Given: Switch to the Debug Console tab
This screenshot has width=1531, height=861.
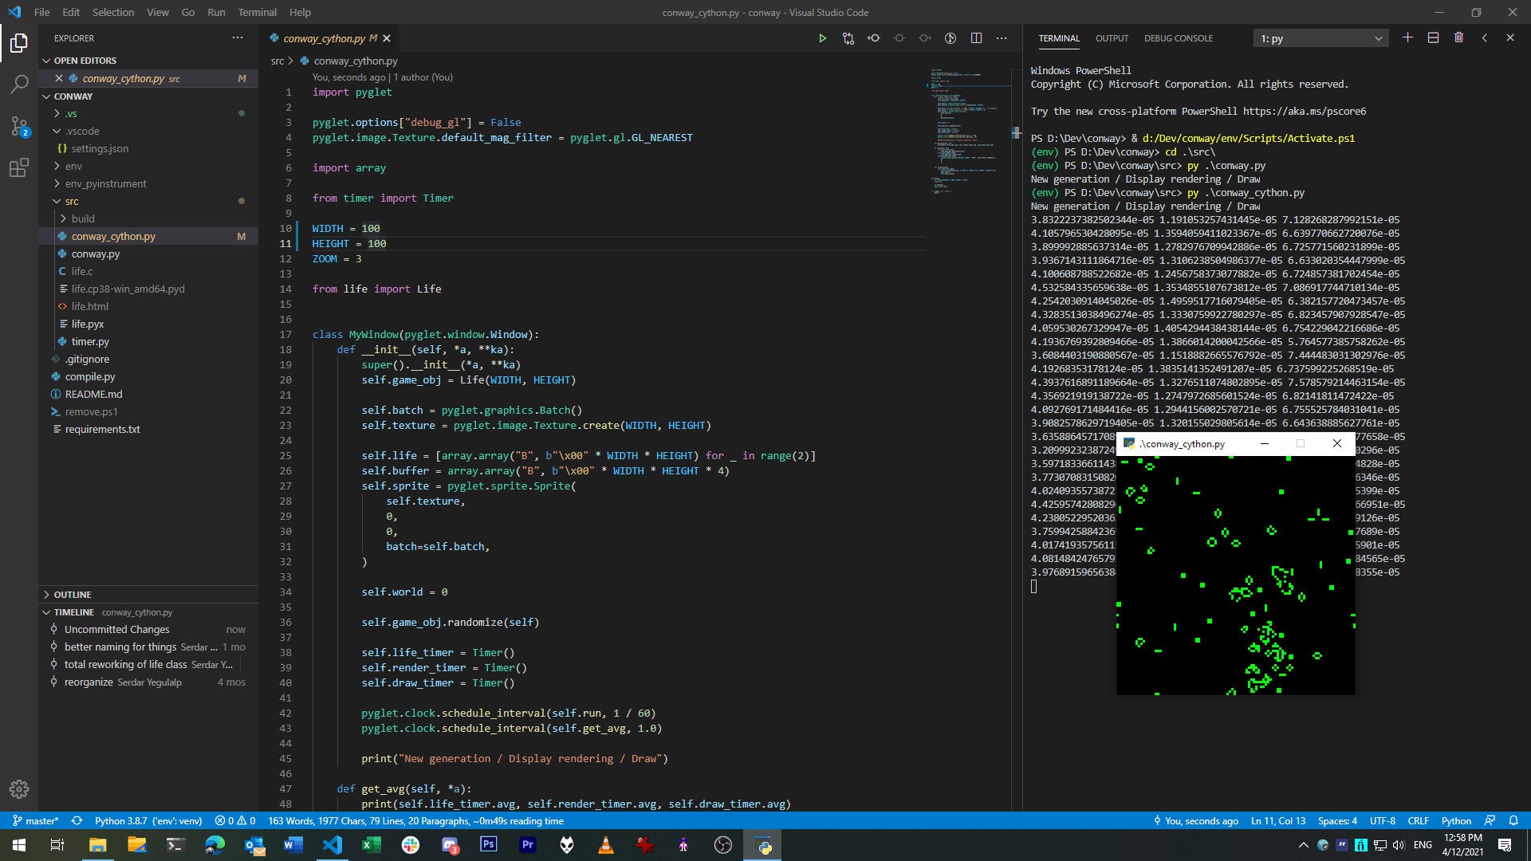Looking at the screenshot, I should [x=1178, y=38].
